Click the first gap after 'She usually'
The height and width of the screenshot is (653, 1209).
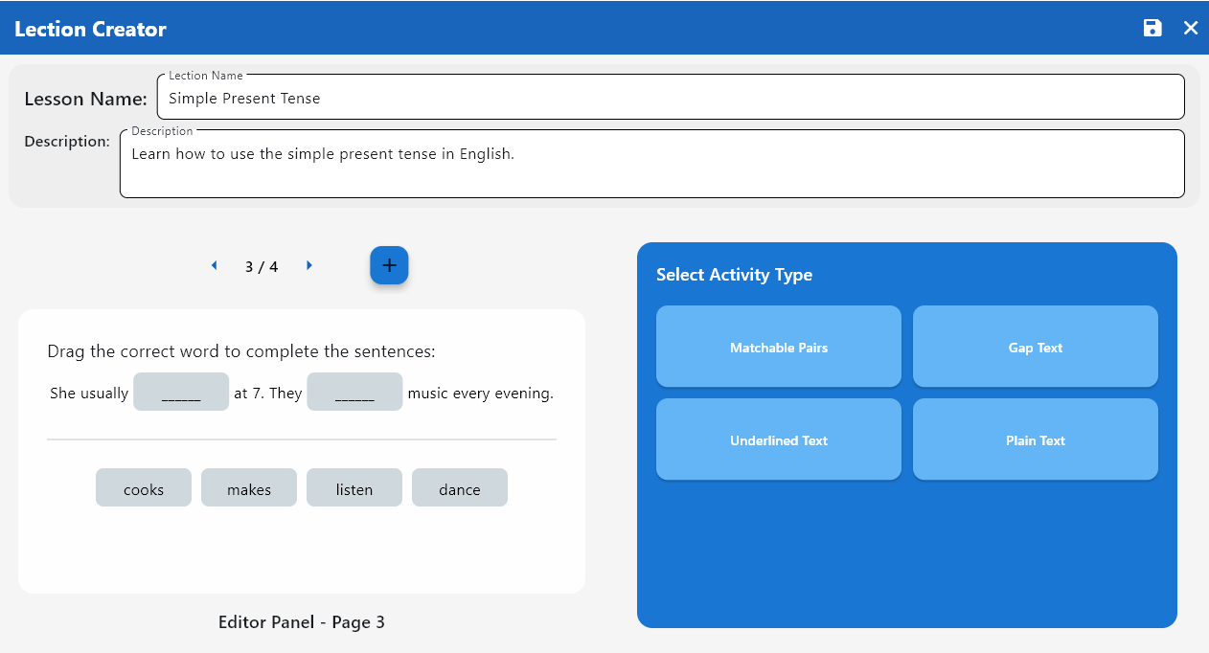tap(181, 392)
